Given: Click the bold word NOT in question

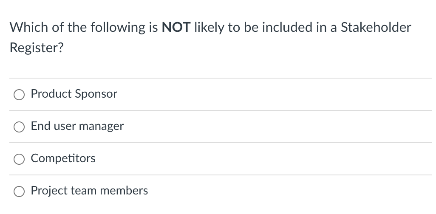Looking at the screenshot, I should point(176,27).
